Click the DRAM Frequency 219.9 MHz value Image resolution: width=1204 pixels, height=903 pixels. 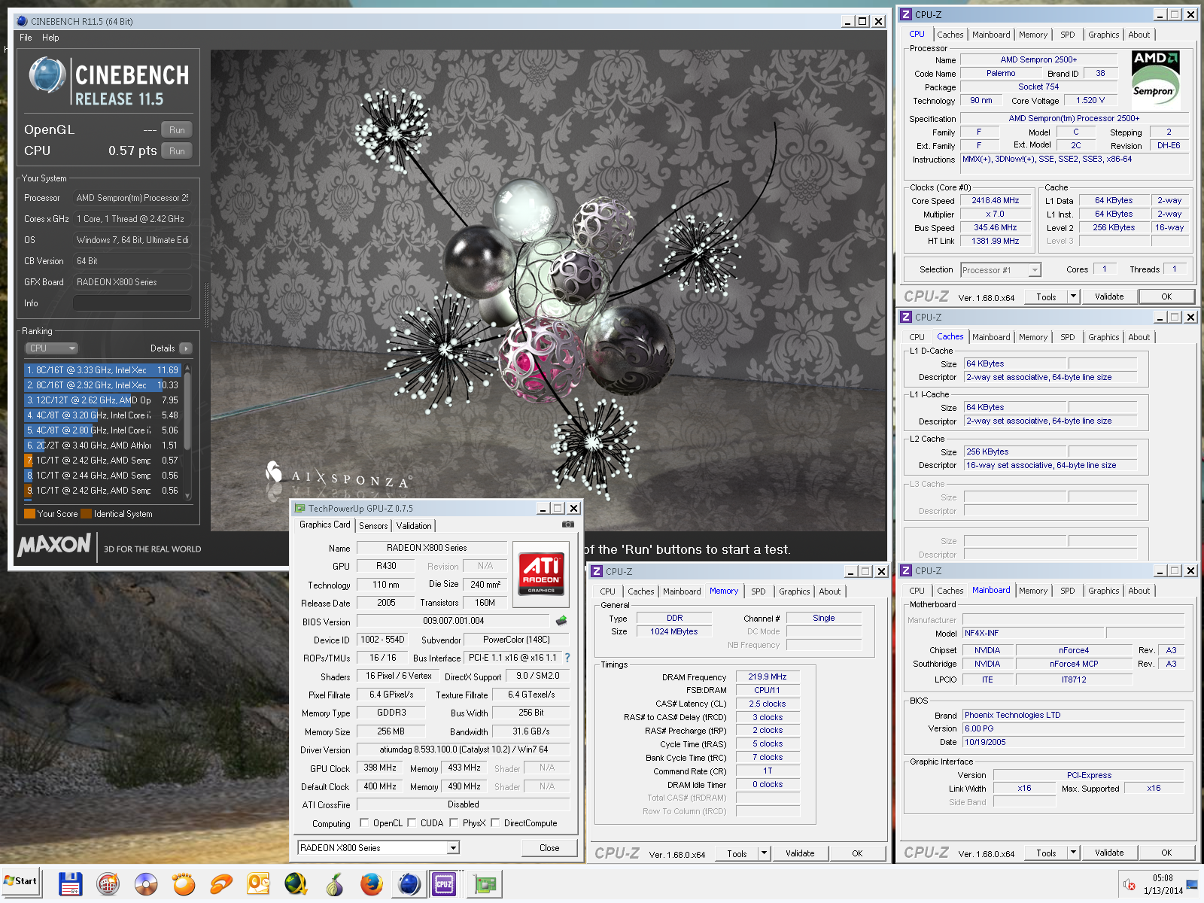point(768,676)
